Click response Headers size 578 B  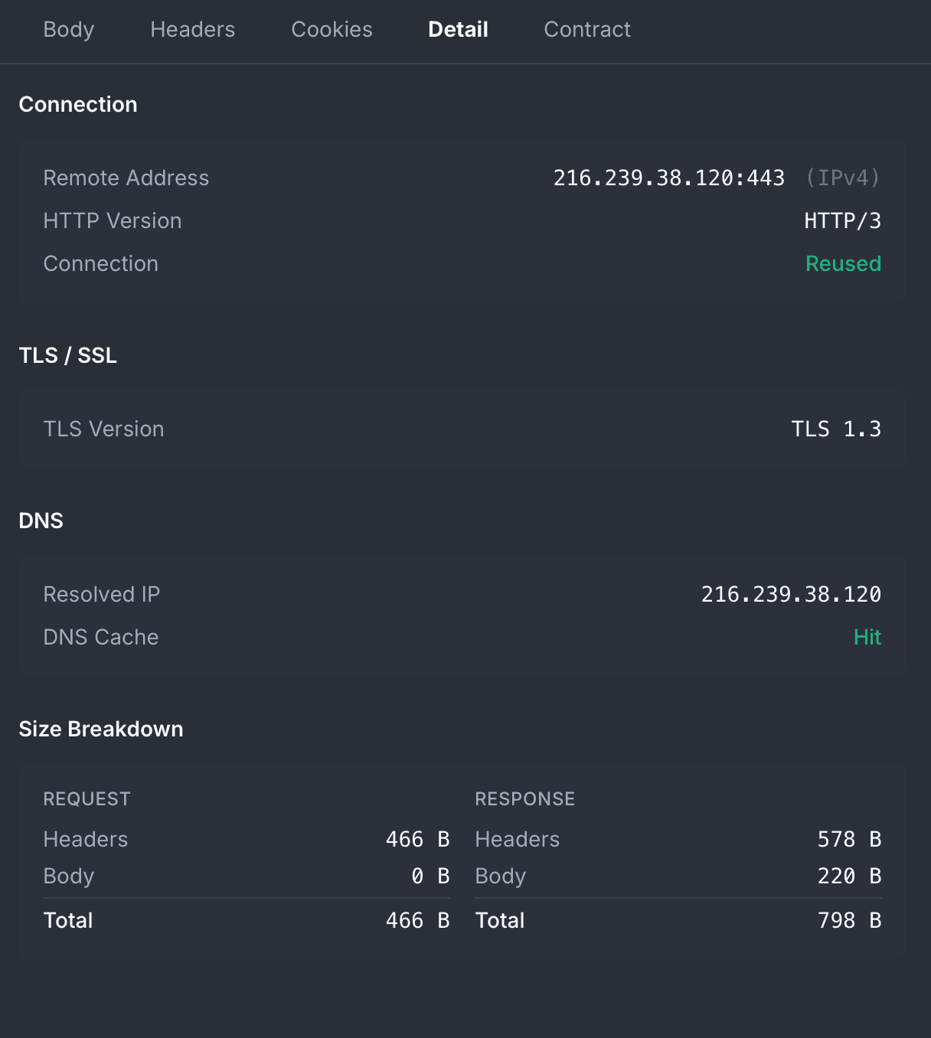[849, 839]
